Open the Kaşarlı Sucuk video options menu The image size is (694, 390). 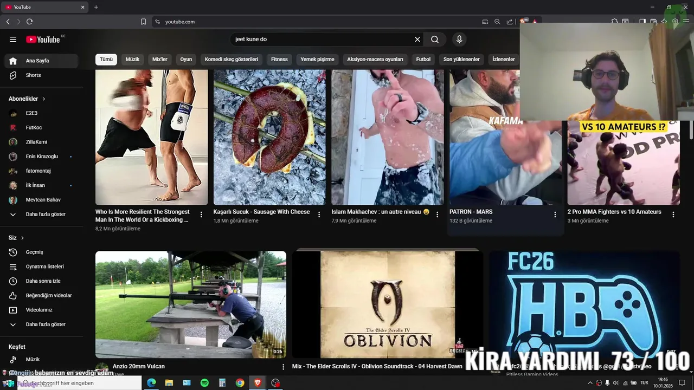pos(319,214)
